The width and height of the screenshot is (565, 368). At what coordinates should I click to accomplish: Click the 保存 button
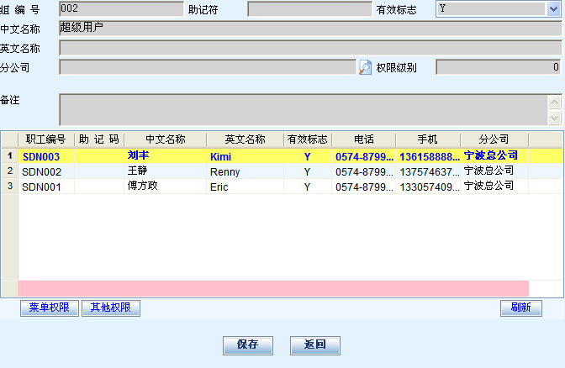[x=247, y=344]
